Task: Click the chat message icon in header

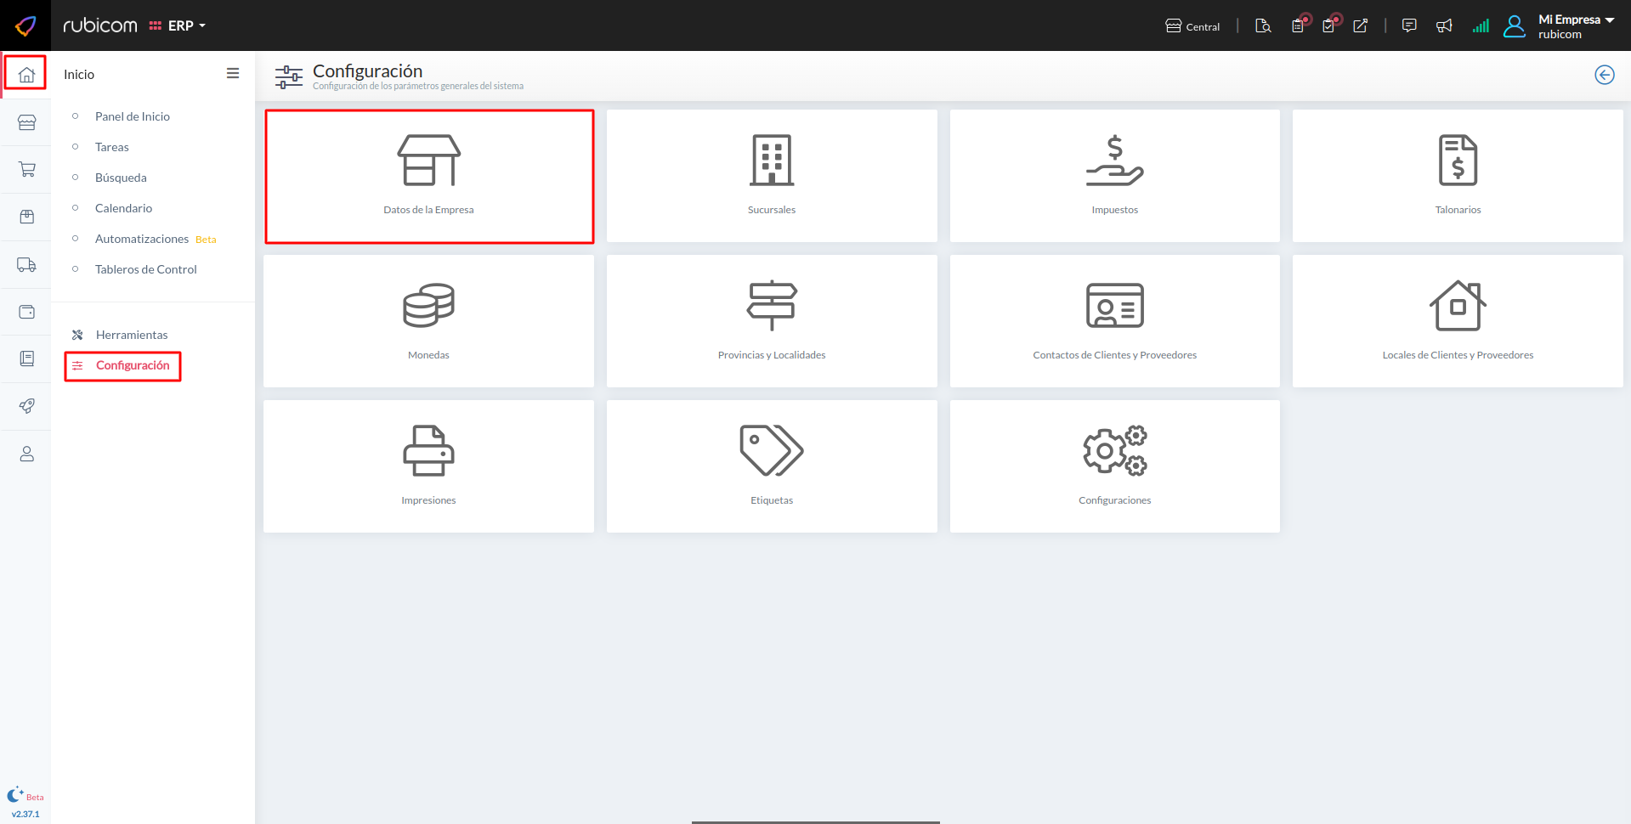Action: pos(1409,25)
